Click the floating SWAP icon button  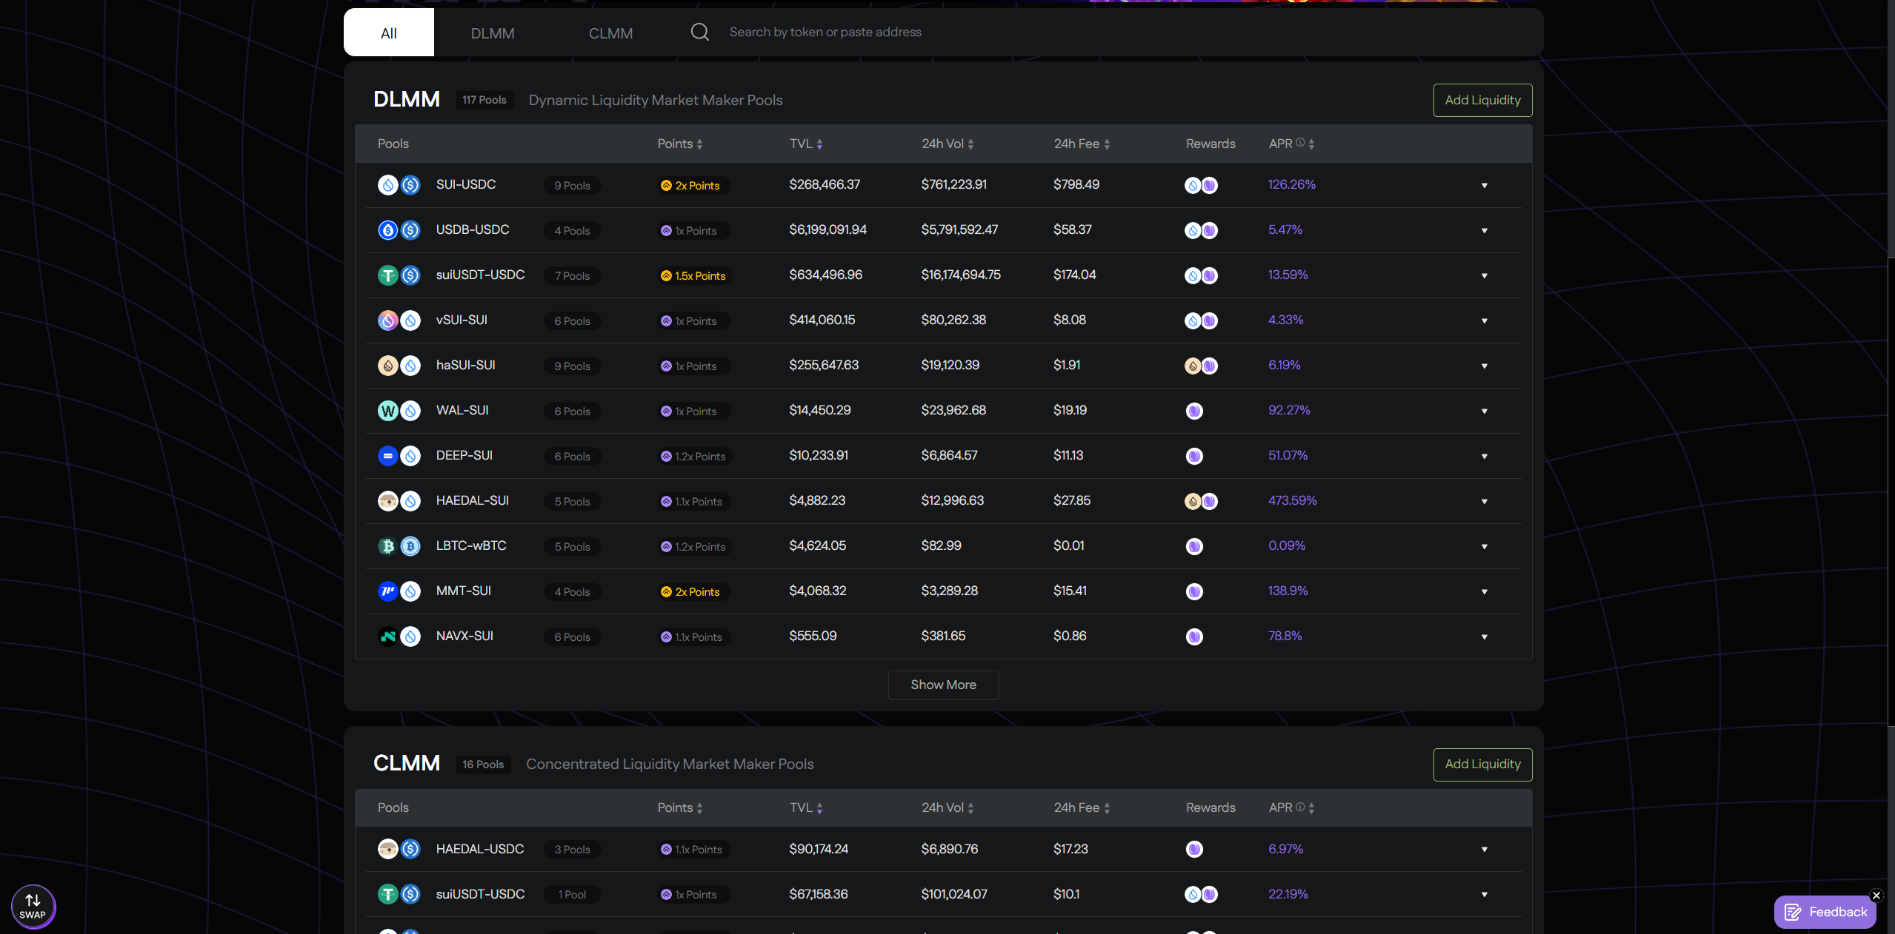33,906
